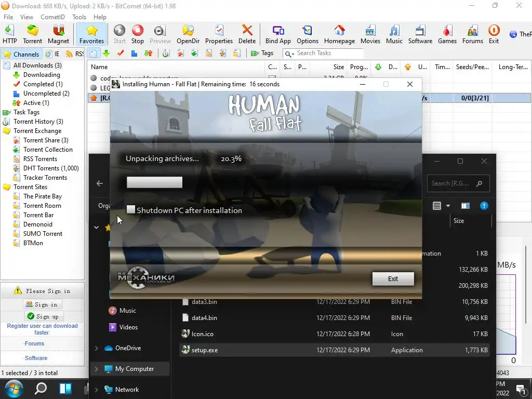
Task: Select Uncompleted (2) in sidebar
Action: tap(46, 94)
